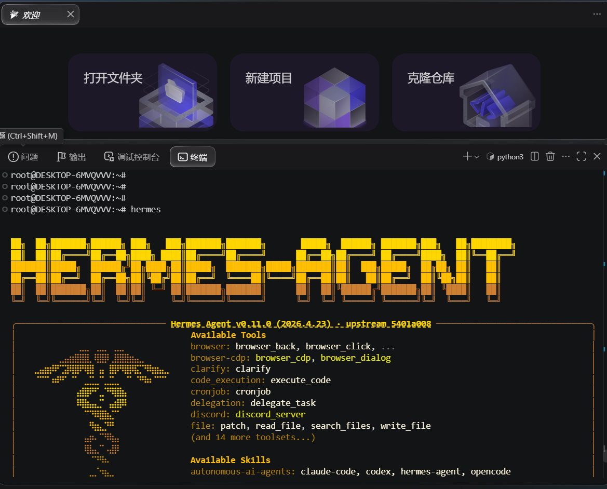Expand the new terminal profile dropdown arrow
Screen dimensions: 607x489
477,157
